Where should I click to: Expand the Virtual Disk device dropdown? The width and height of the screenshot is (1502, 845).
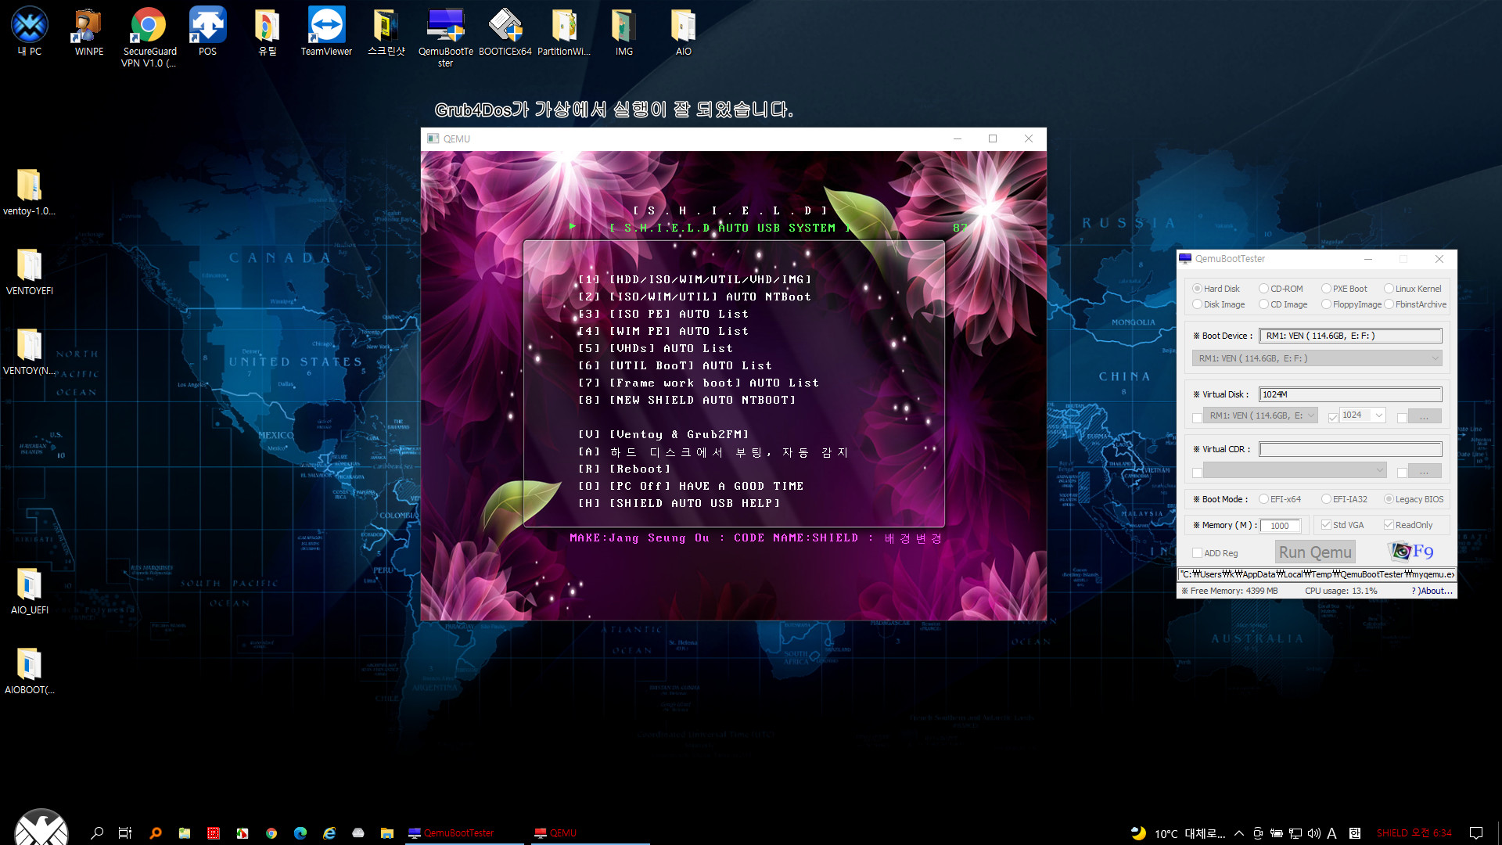[1260, 415]
